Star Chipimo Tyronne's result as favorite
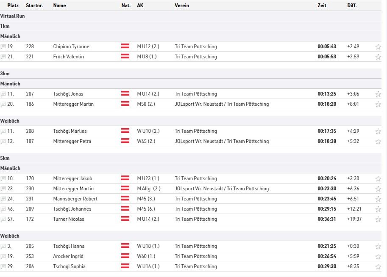The image size is (387, 277). point(378,47)
